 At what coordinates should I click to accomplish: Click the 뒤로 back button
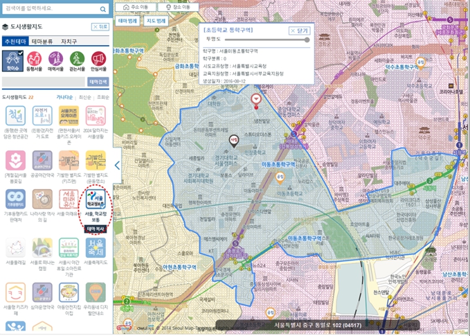click(100, 27)
